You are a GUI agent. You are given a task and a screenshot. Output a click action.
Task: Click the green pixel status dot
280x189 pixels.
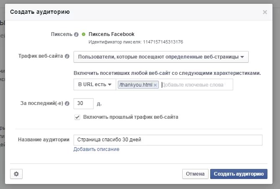(84, 34)
